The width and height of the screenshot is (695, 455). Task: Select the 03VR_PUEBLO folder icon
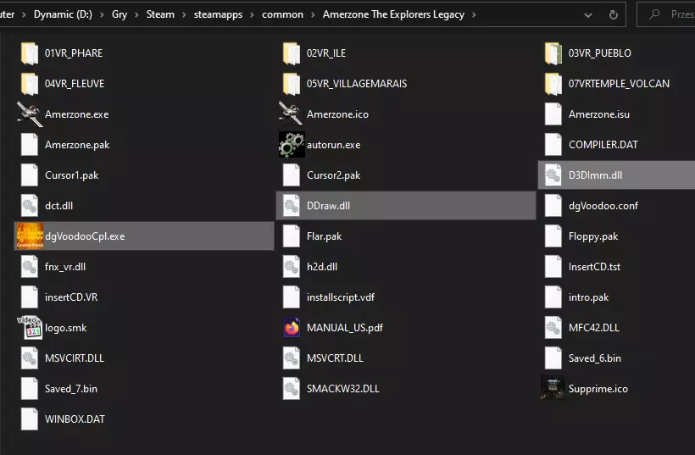point(553,53)
